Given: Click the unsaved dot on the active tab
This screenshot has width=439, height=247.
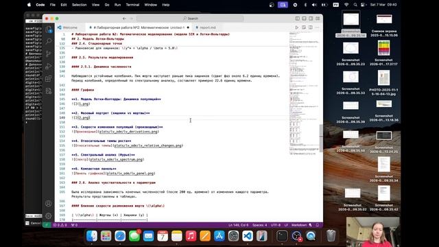Looking at the screenshot, I should pyautogui.click(x=188, y=27).
